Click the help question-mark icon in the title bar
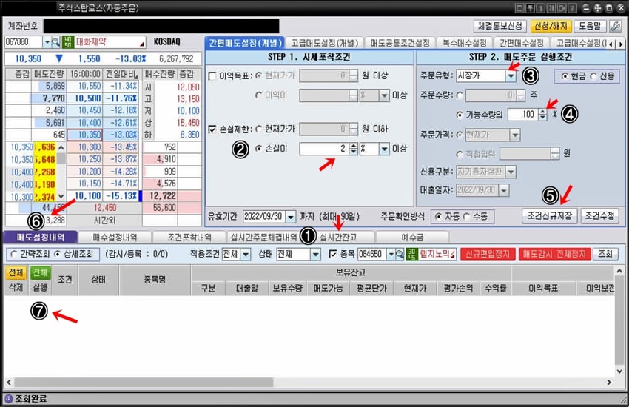 tap(573, 8)
